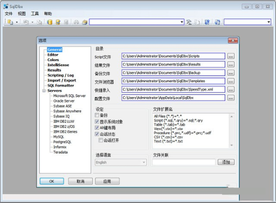Select Colors in options tree

(x=53, y=60)
